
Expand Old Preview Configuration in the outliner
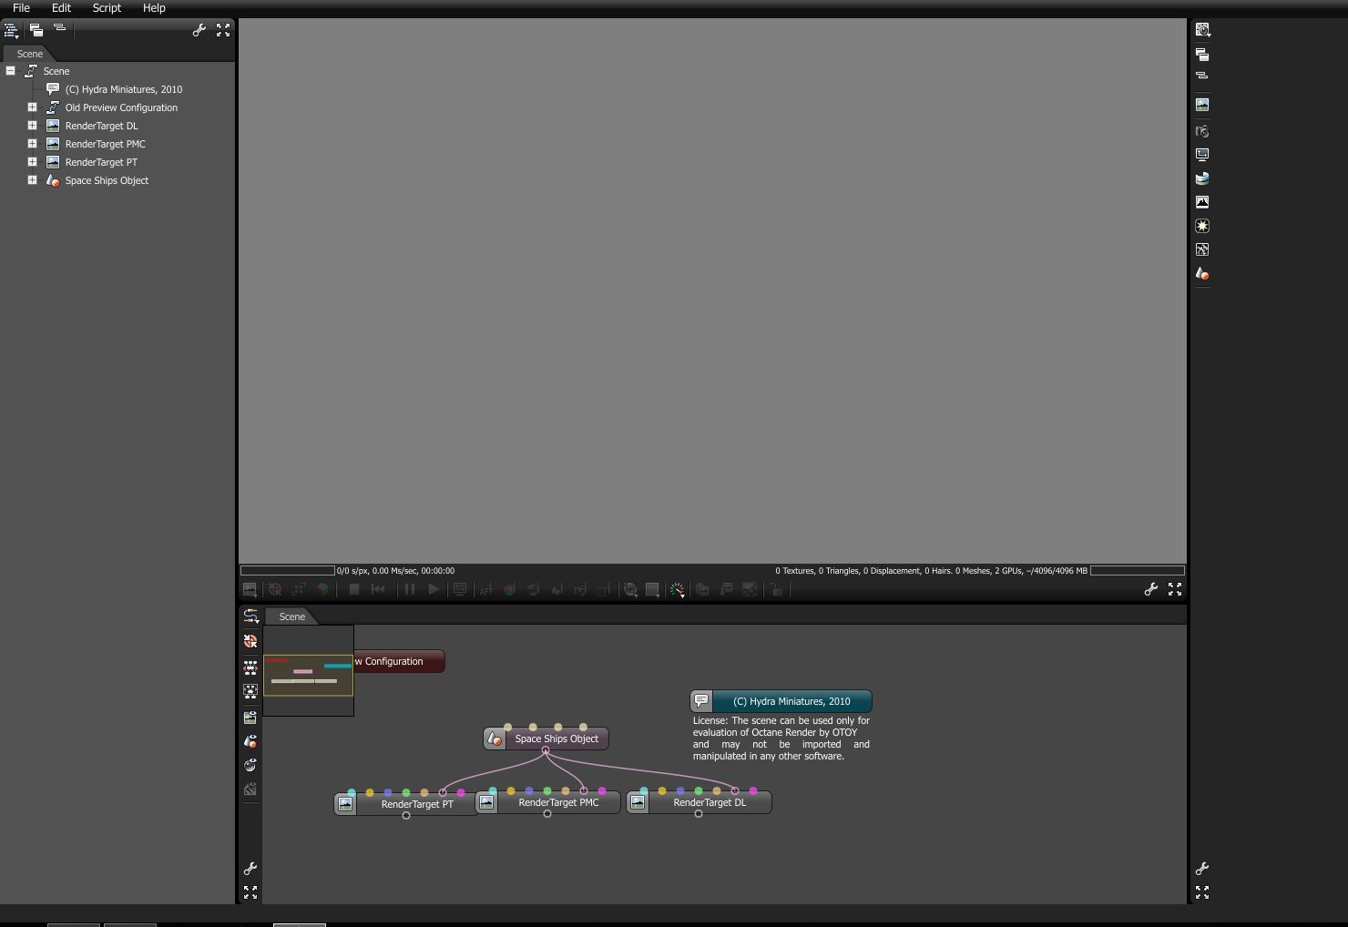tap(32, 107)
